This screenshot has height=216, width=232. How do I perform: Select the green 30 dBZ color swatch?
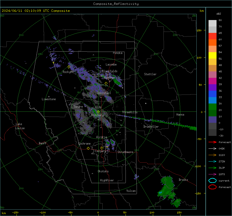(212, 107)
